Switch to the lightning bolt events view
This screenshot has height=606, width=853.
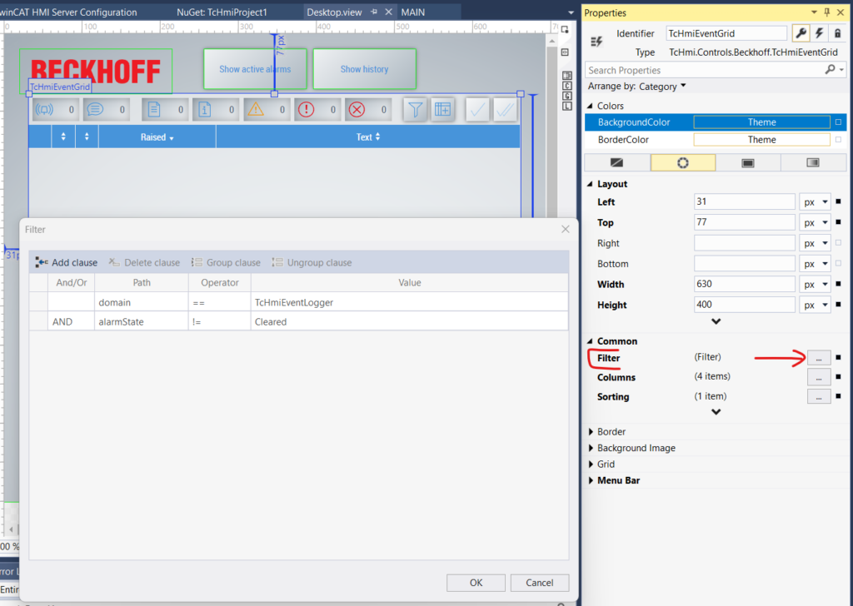click(819, 33)
